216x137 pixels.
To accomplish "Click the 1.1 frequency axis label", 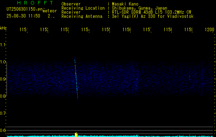I will tap(3, 45).
